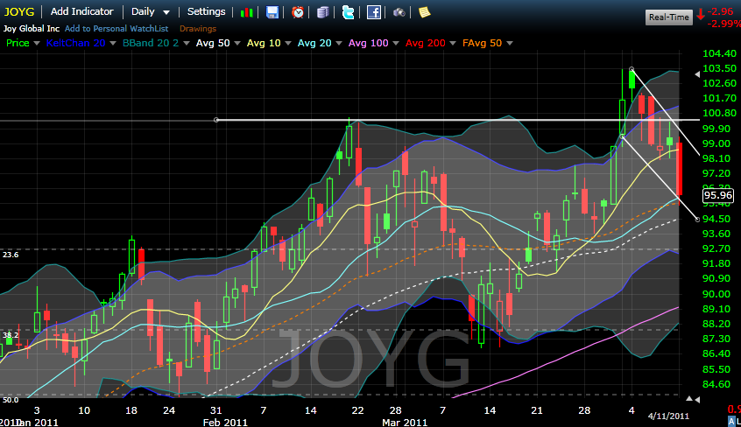Click Add to Personal WatchList link
This screenshot has width=741, height=427.
coord(116,28)
